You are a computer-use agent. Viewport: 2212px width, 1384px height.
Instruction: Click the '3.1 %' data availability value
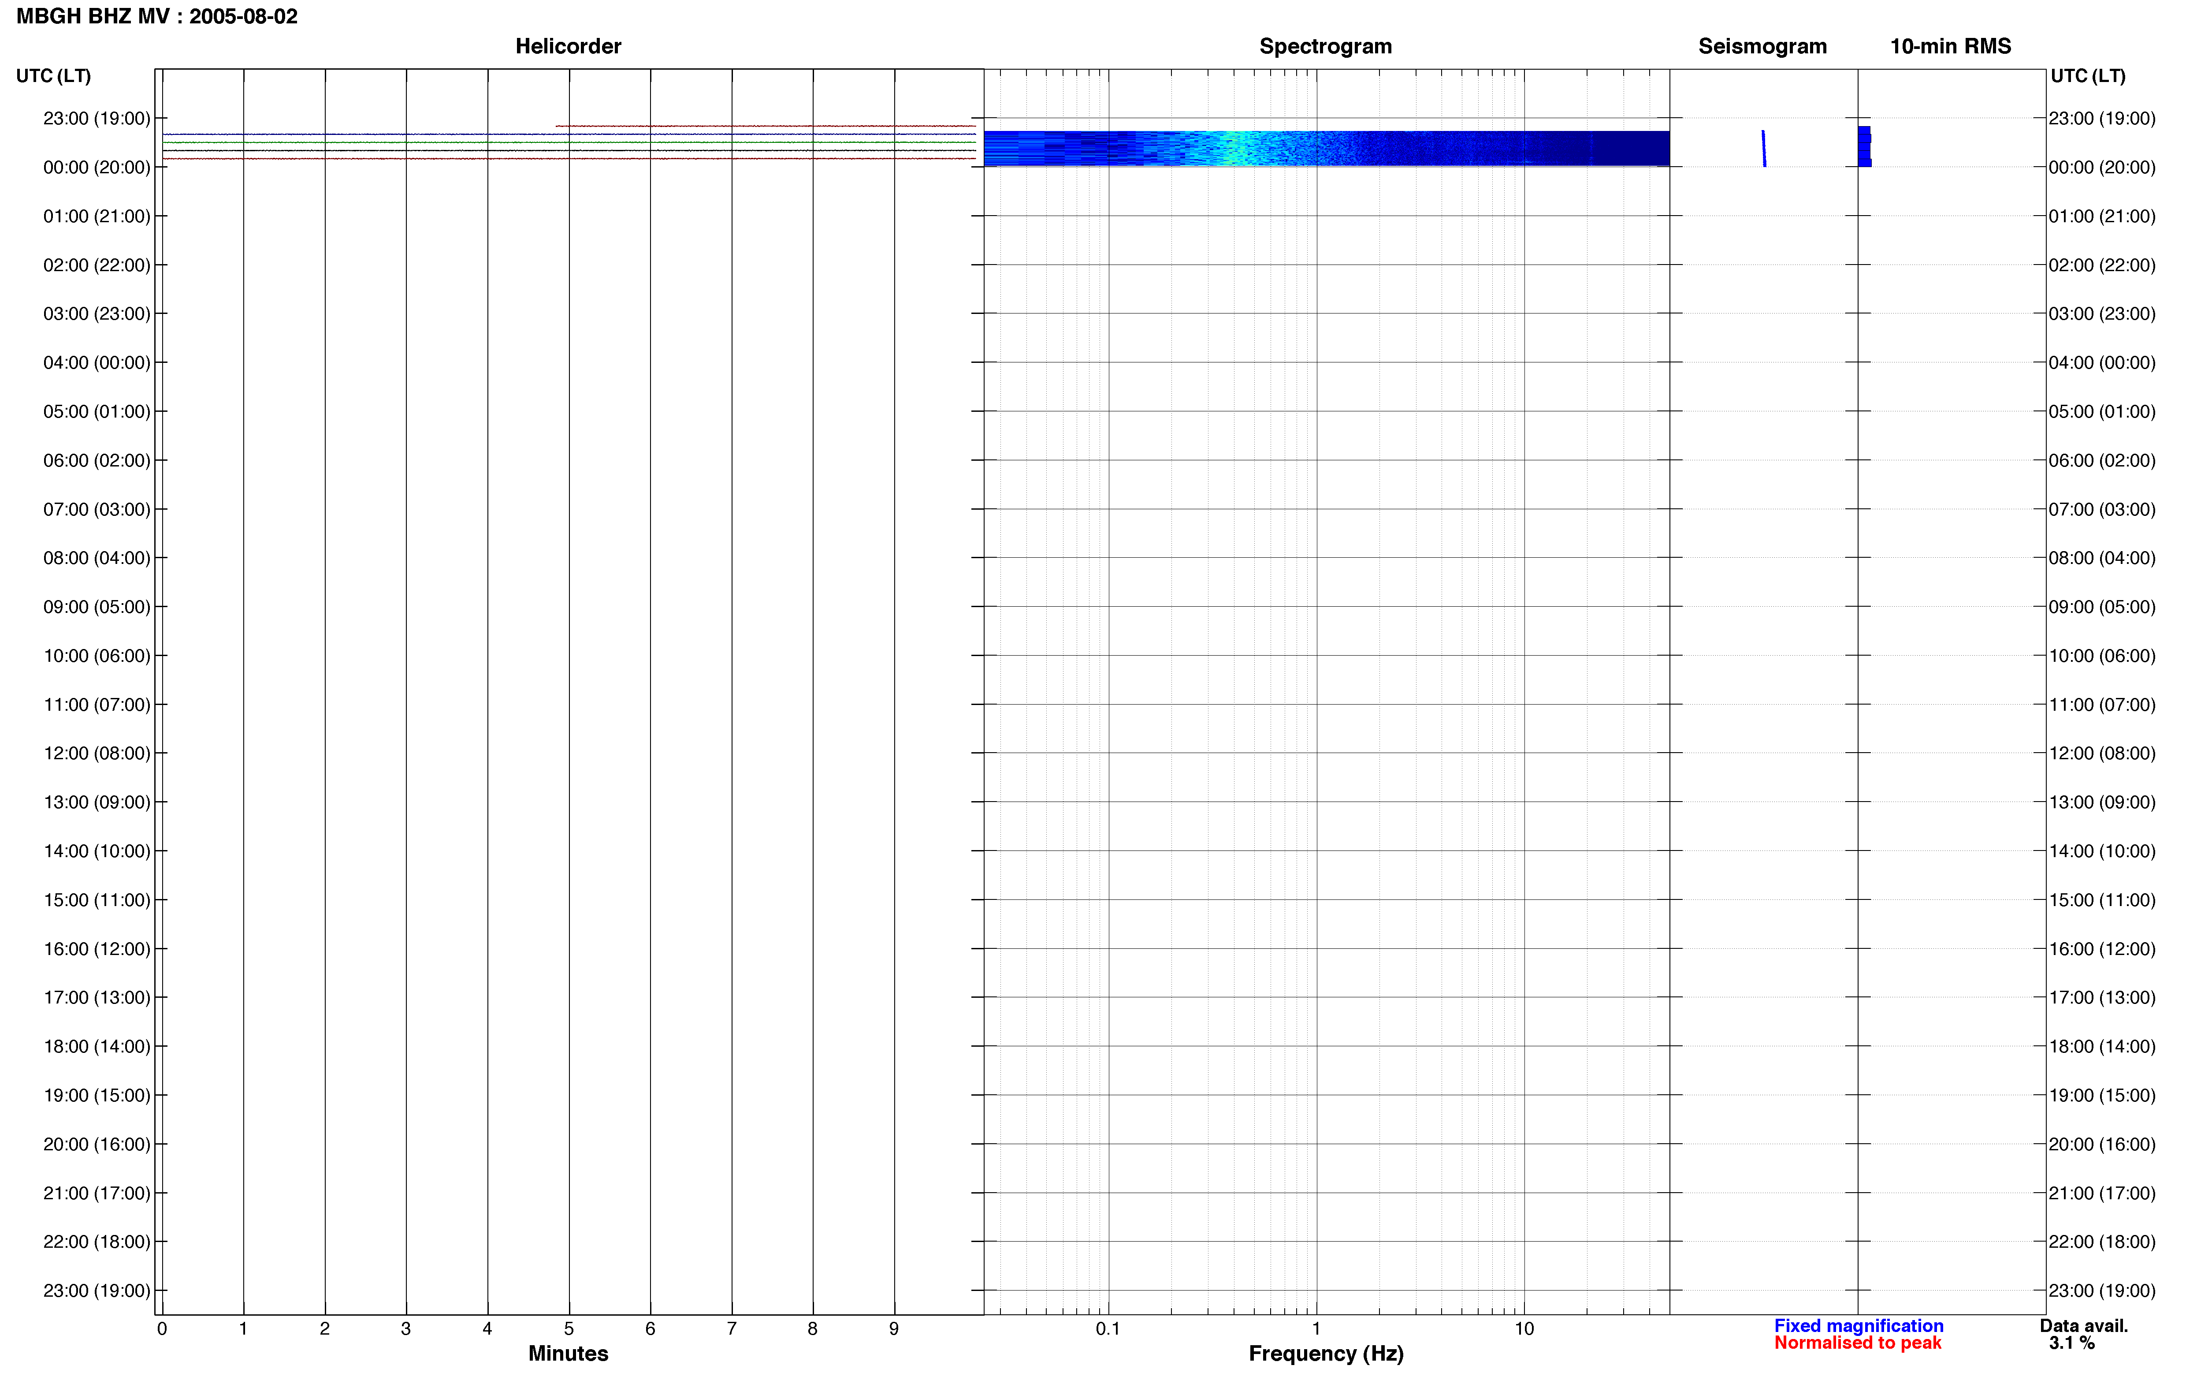pyautogui.click(x=2071, y=1343)
